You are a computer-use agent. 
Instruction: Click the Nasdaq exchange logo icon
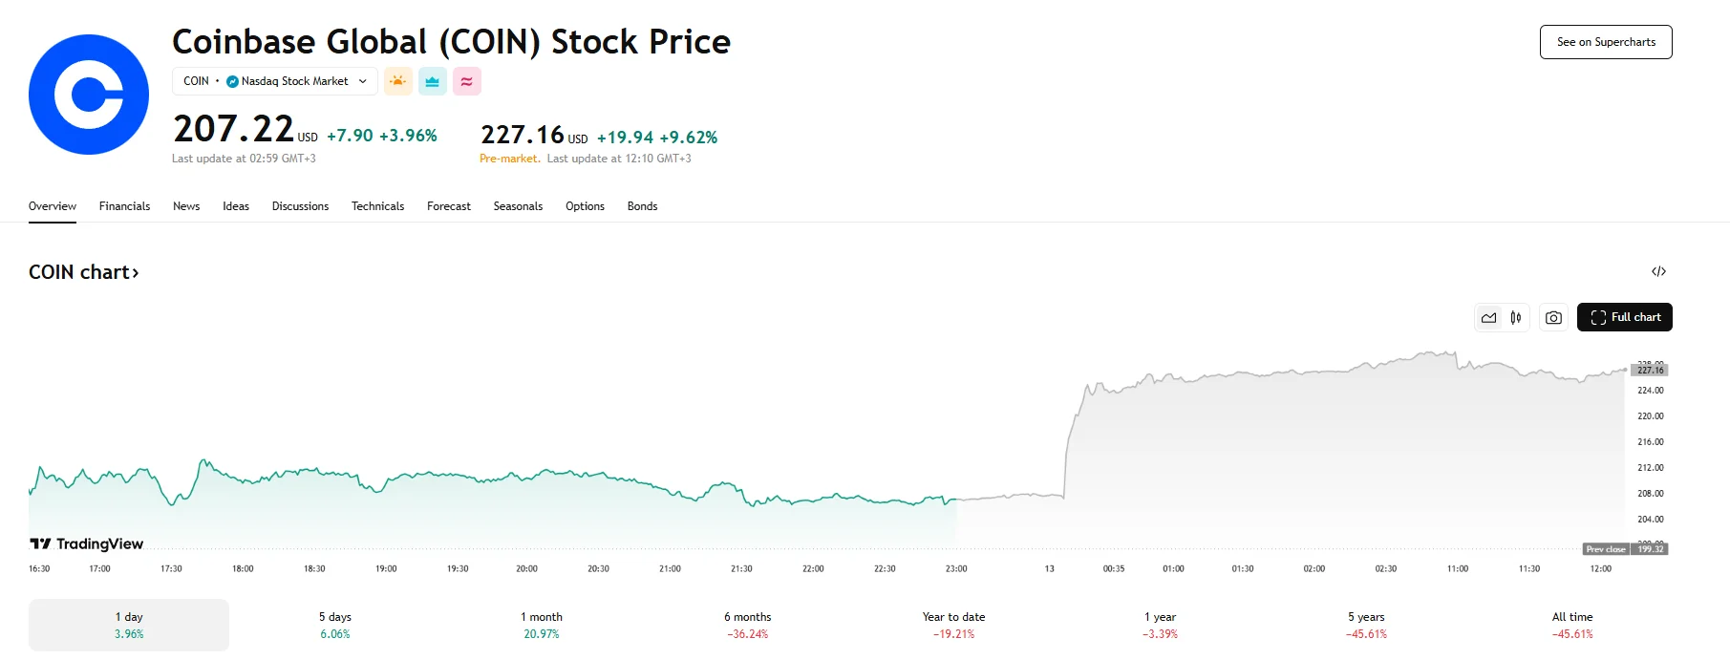pyautogui.click(x=232, y=81)
